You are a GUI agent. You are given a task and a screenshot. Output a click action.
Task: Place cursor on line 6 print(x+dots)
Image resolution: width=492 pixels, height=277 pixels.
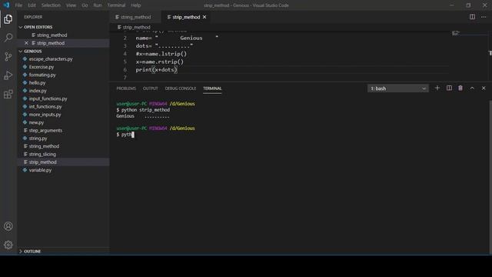(156, 70)
